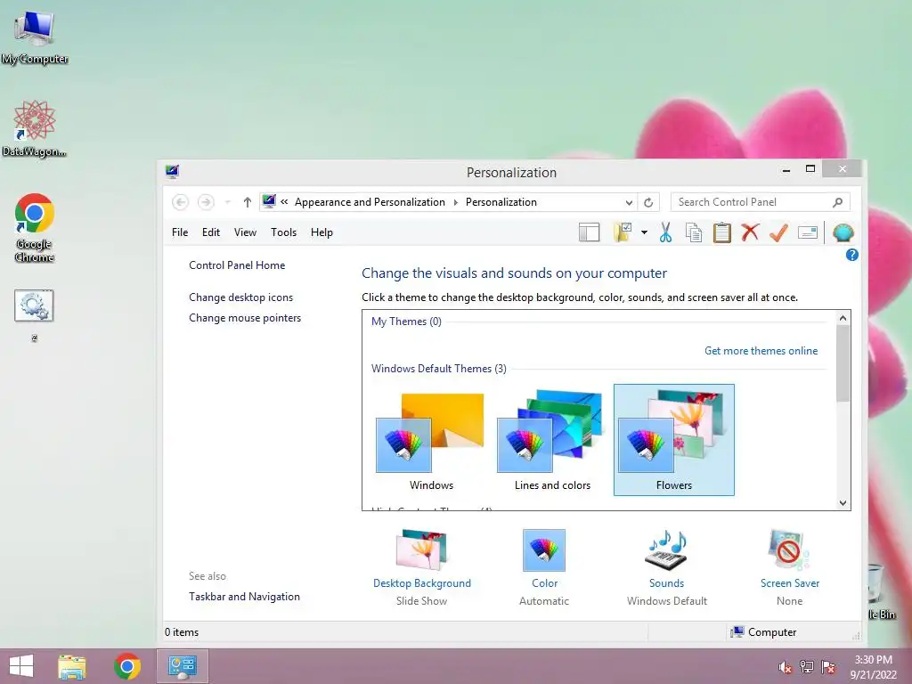This screenshot has width=912, height=684.
Task: Click the orange checkmark toolbar icon
Action: click(x=778, y=232)
